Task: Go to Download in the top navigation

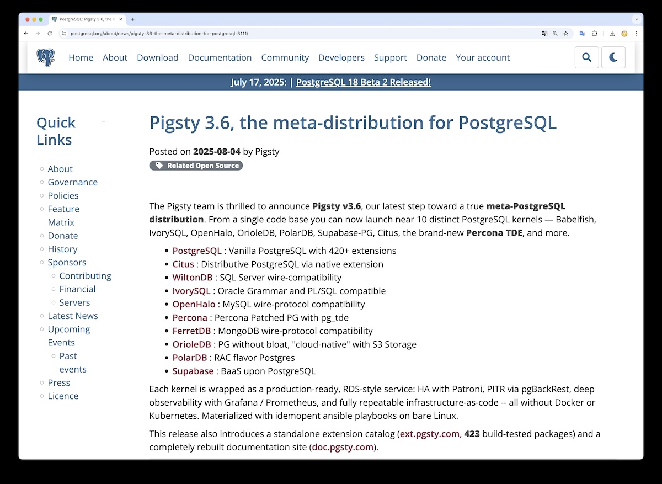Action: coord(157,57)
